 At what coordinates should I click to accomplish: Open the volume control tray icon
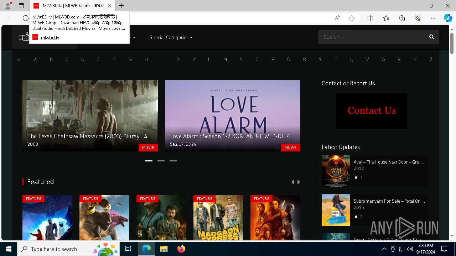coord(410,249)
